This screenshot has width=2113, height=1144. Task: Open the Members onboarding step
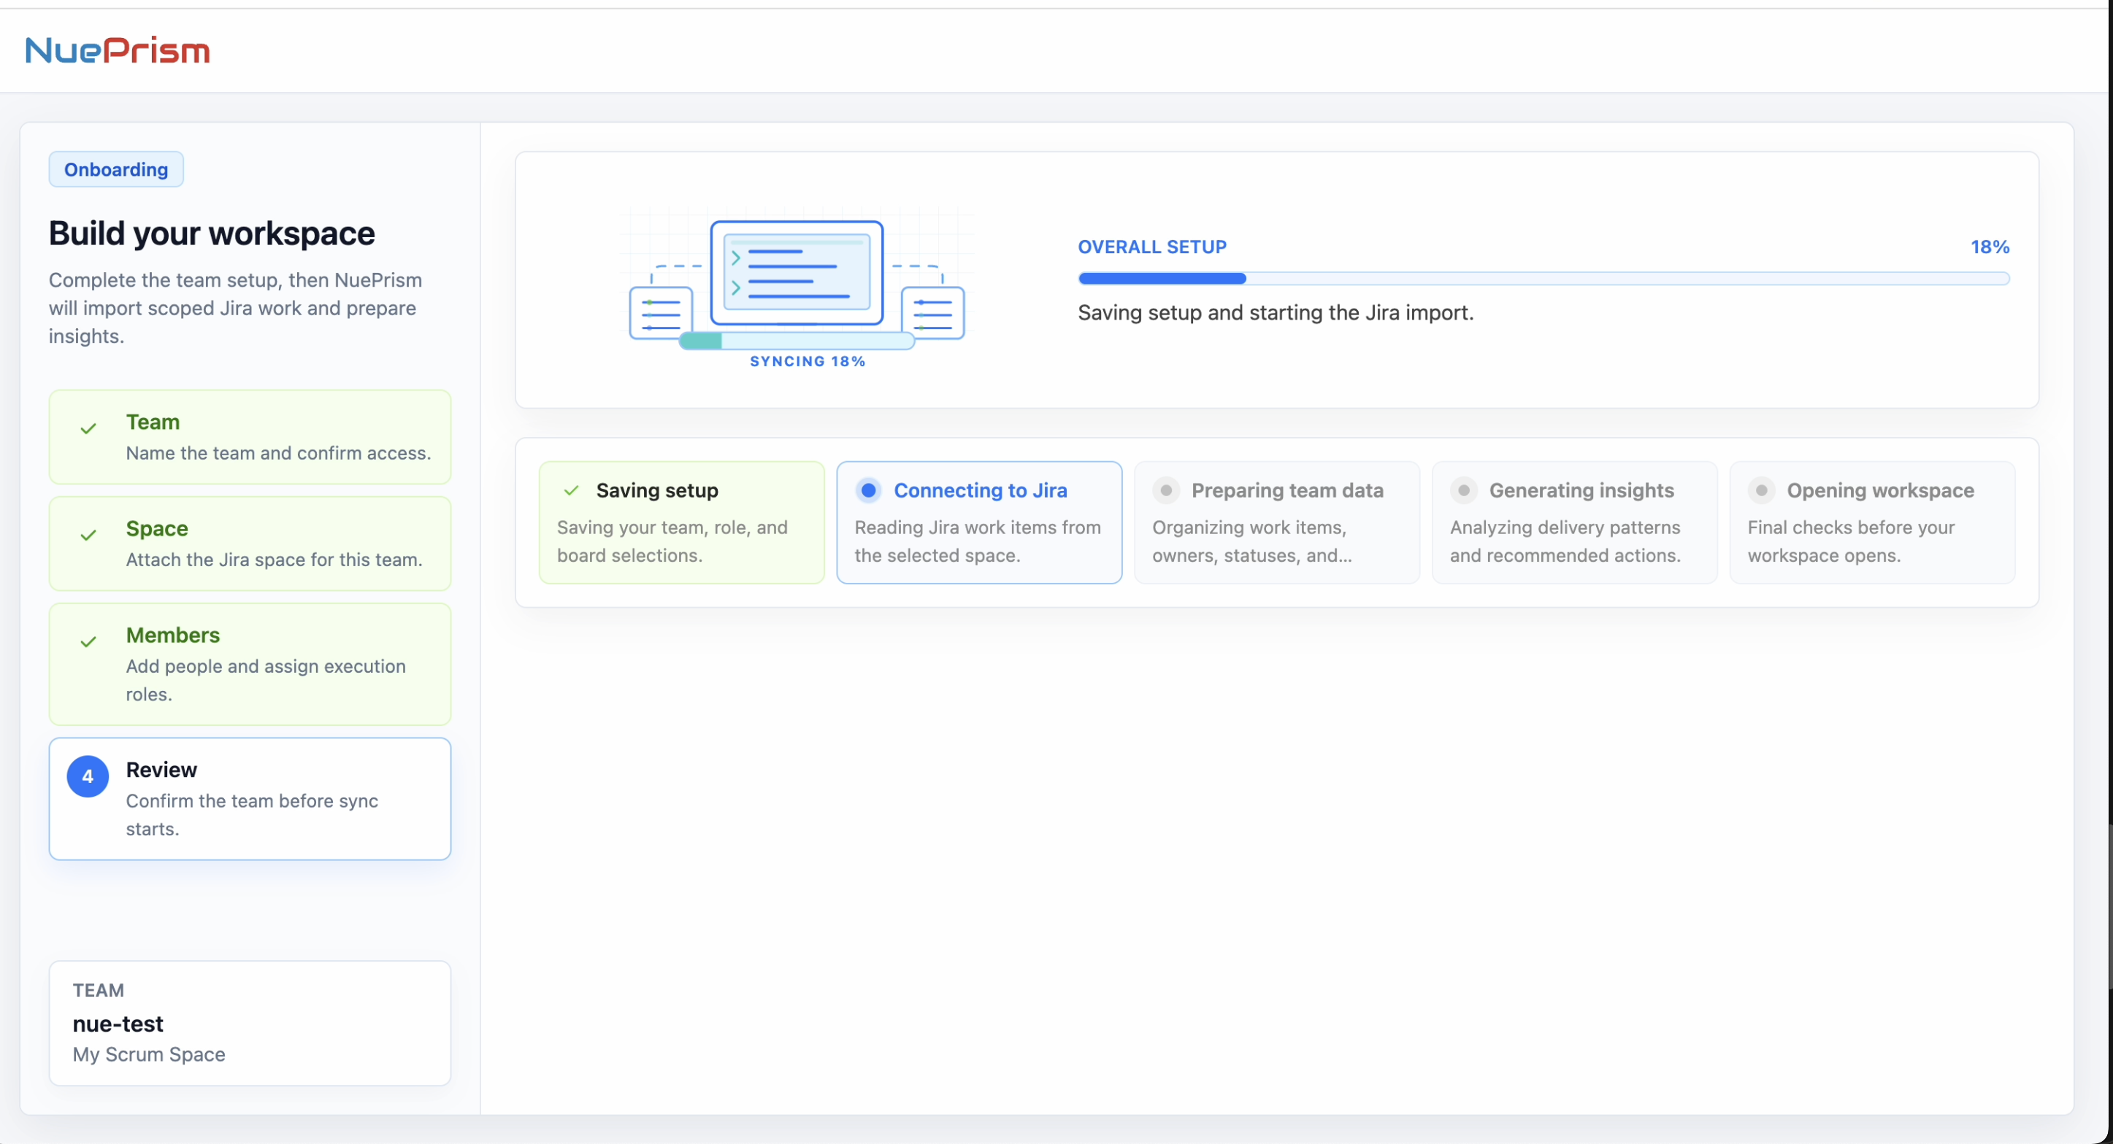(x=250, y=664)
